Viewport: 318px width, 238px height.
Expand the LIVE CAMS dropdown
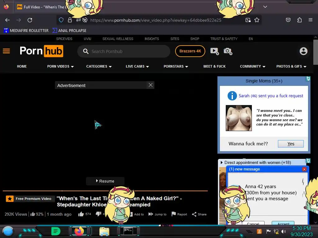pyautogui.click(x=137, y=66)
